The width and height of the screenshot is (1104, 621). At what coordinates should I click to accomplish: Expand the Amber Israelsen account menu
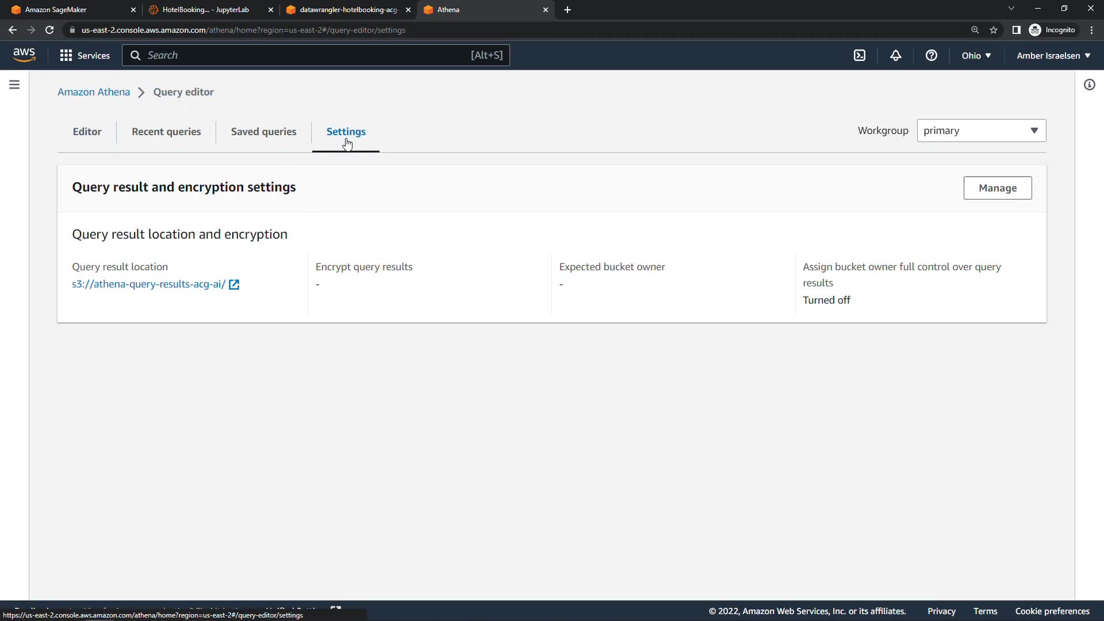[1053, 56]
